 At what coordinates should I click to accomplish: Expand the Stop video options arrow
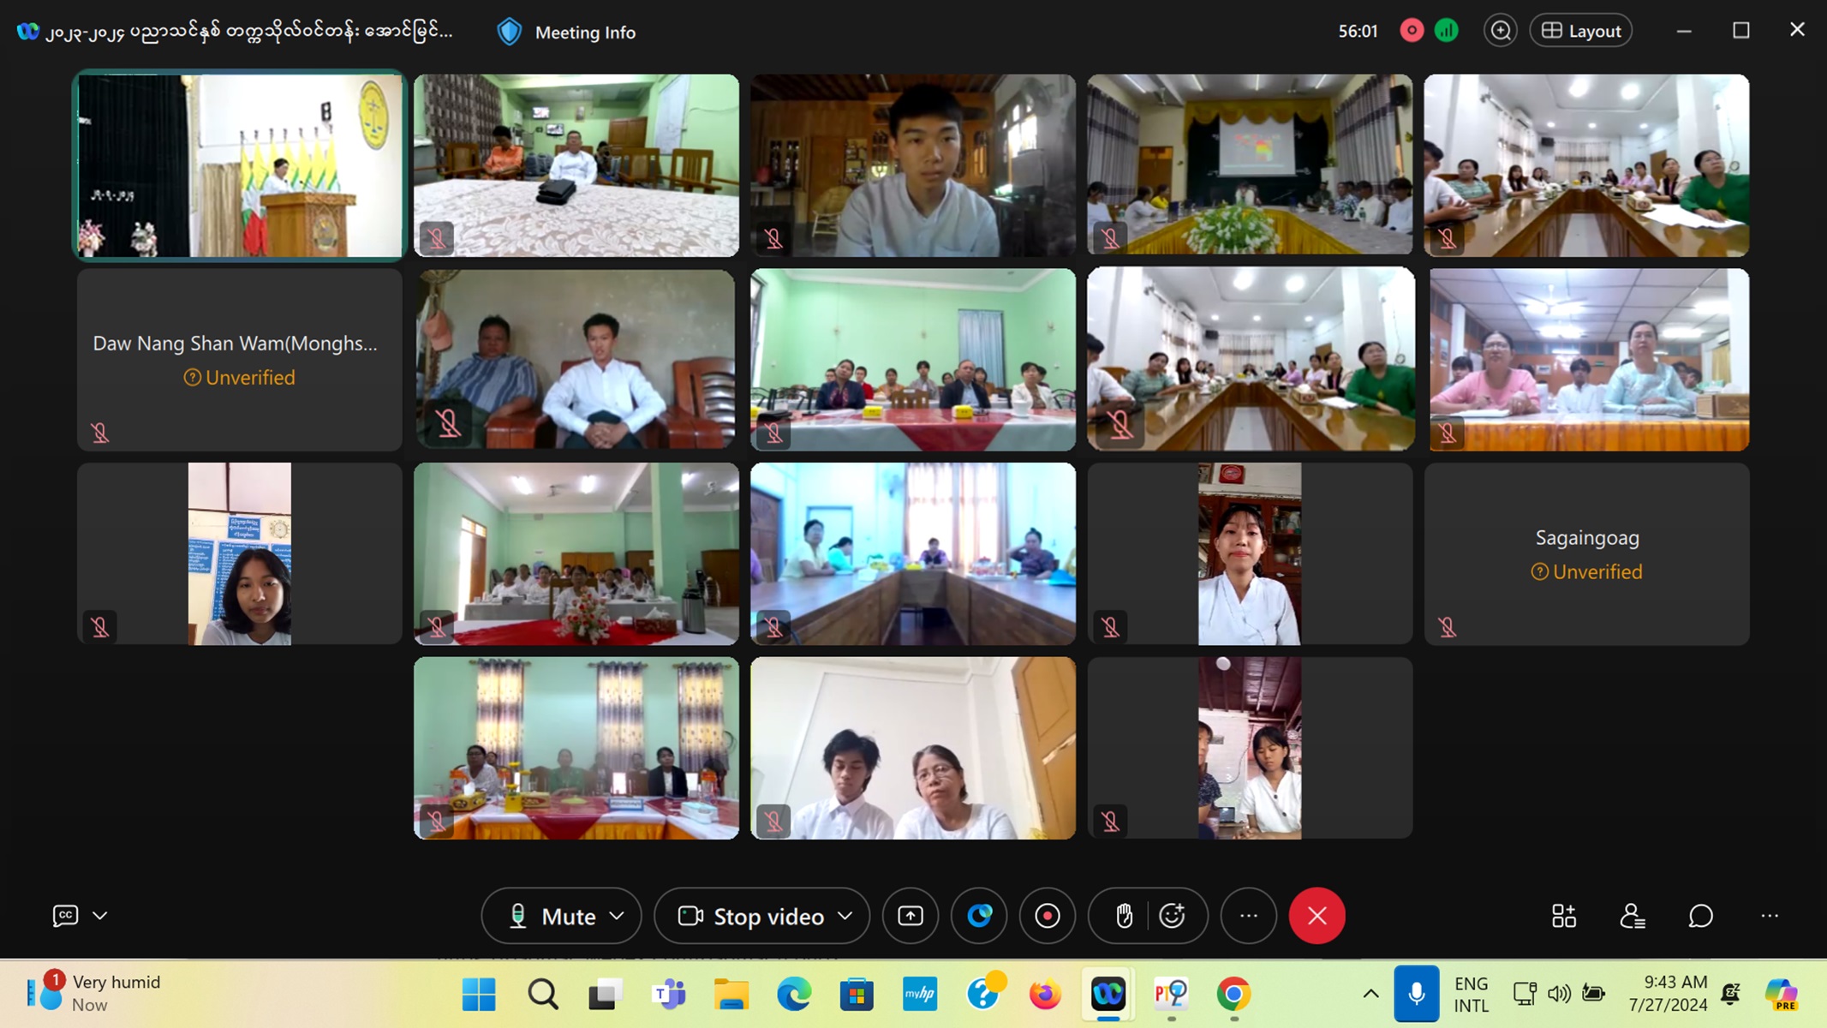pyautogui.click(x=845, y=916)
